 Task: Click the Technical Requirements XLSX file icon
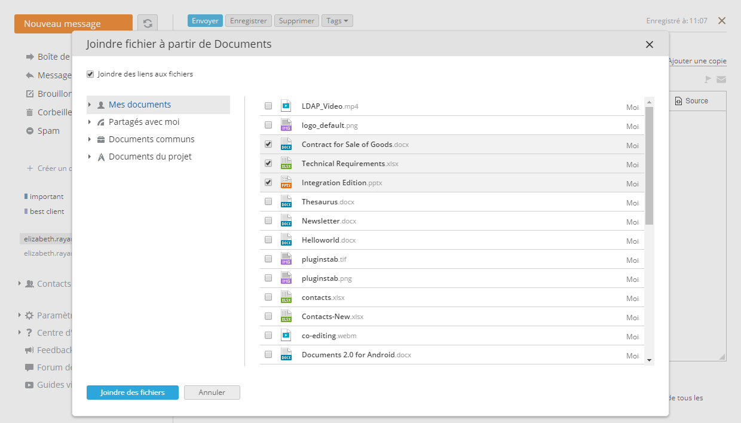click(x=286, y=164)
